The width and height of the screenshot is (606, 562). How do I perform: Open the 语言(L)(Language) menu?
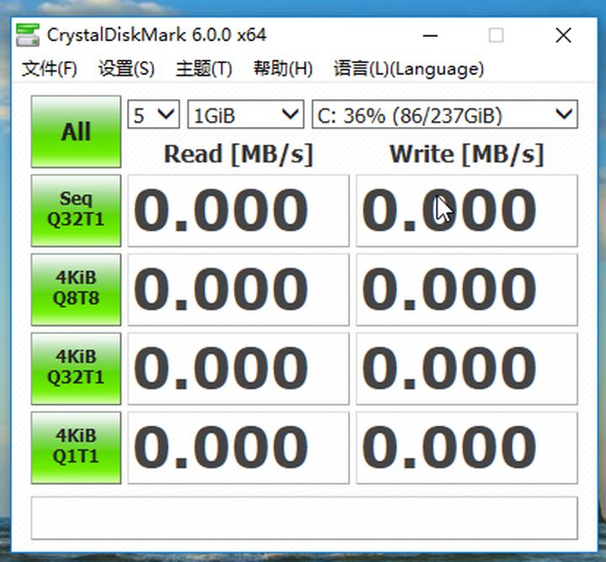click(408, 69)
